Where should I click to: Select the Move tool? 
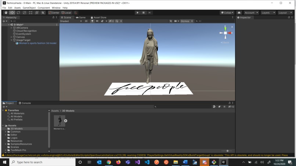pyautogui.click(x=12, y=12)
